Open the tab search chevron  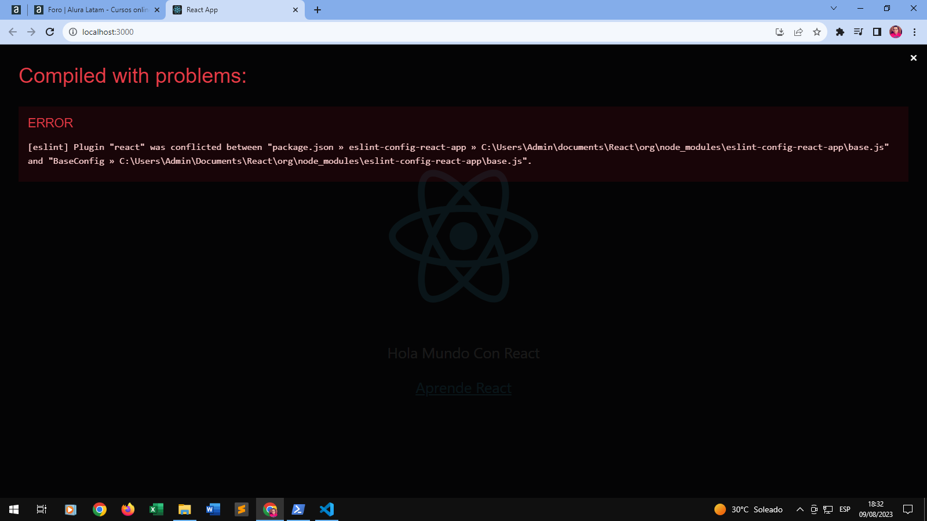(834, 8)
